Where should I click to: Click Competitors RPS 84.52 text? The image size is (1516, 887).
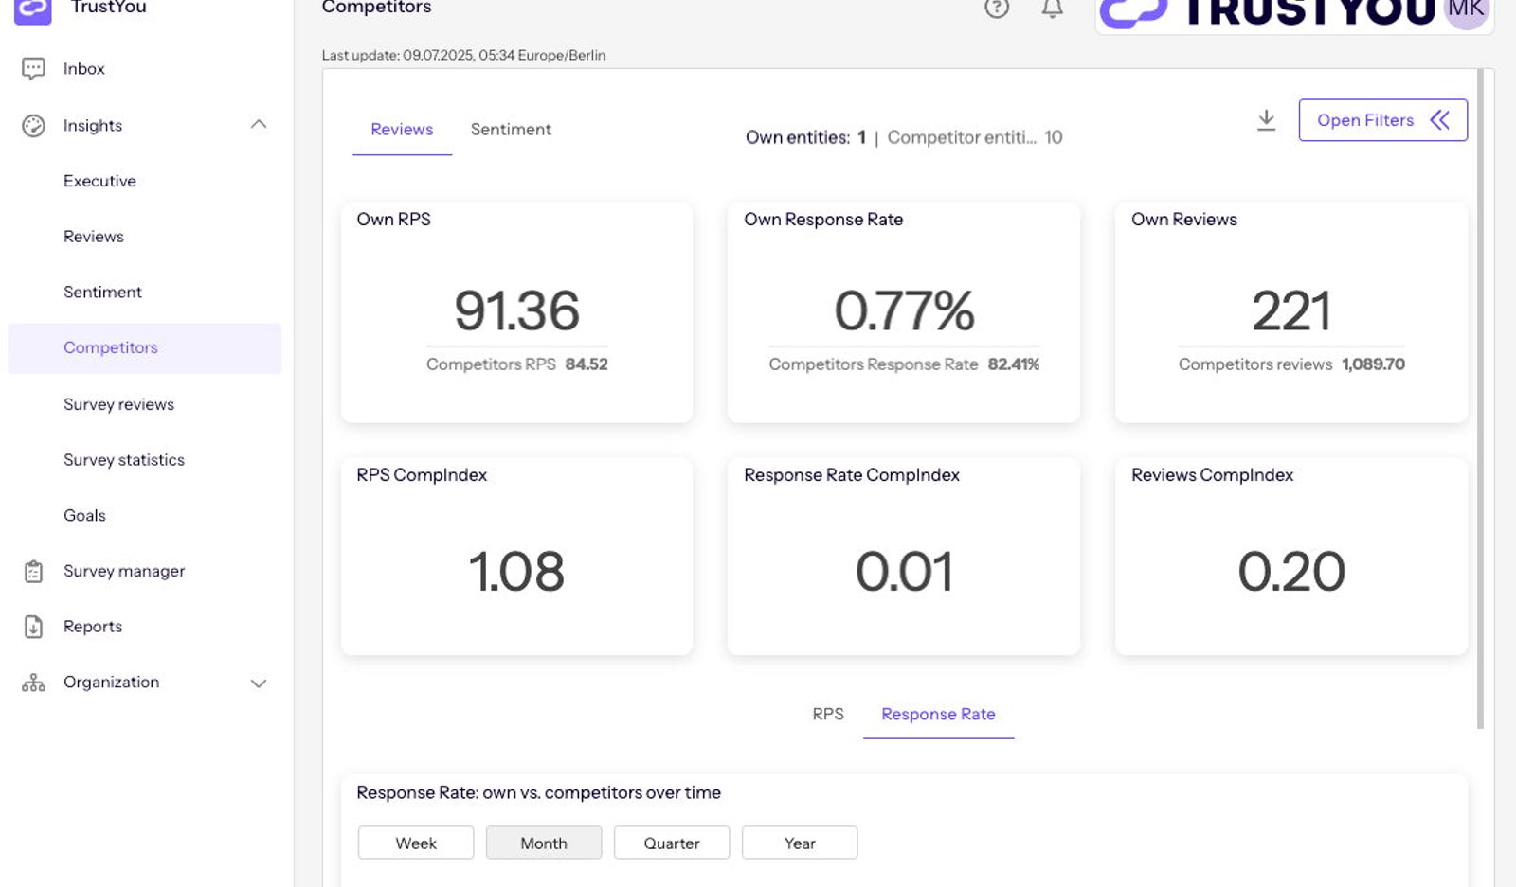pos(516,364)
